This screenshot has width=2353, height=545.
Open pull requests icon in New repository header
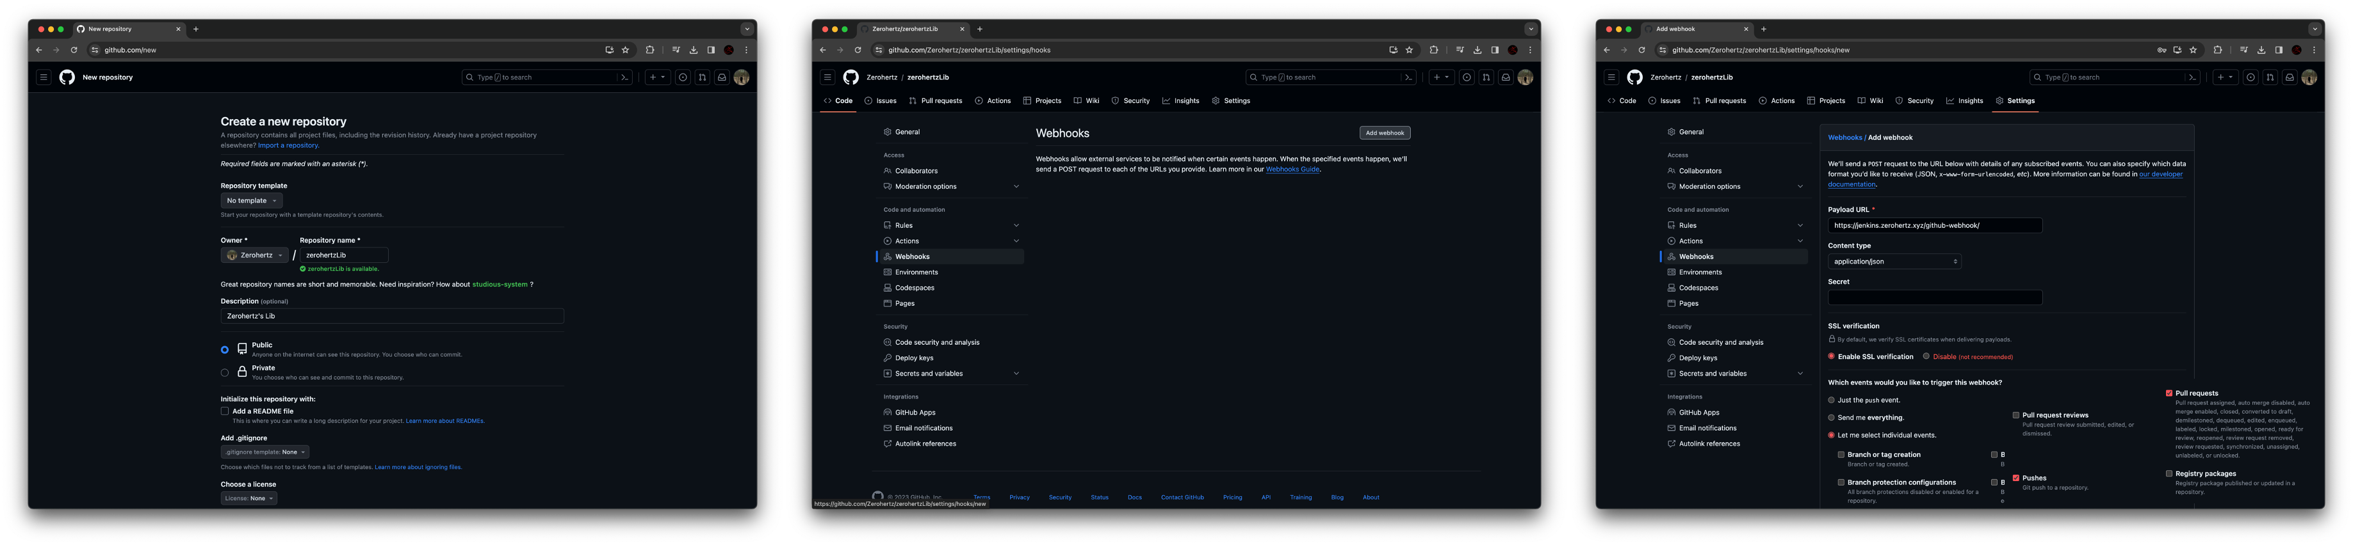pyautogui.click(x=703, y=77)
